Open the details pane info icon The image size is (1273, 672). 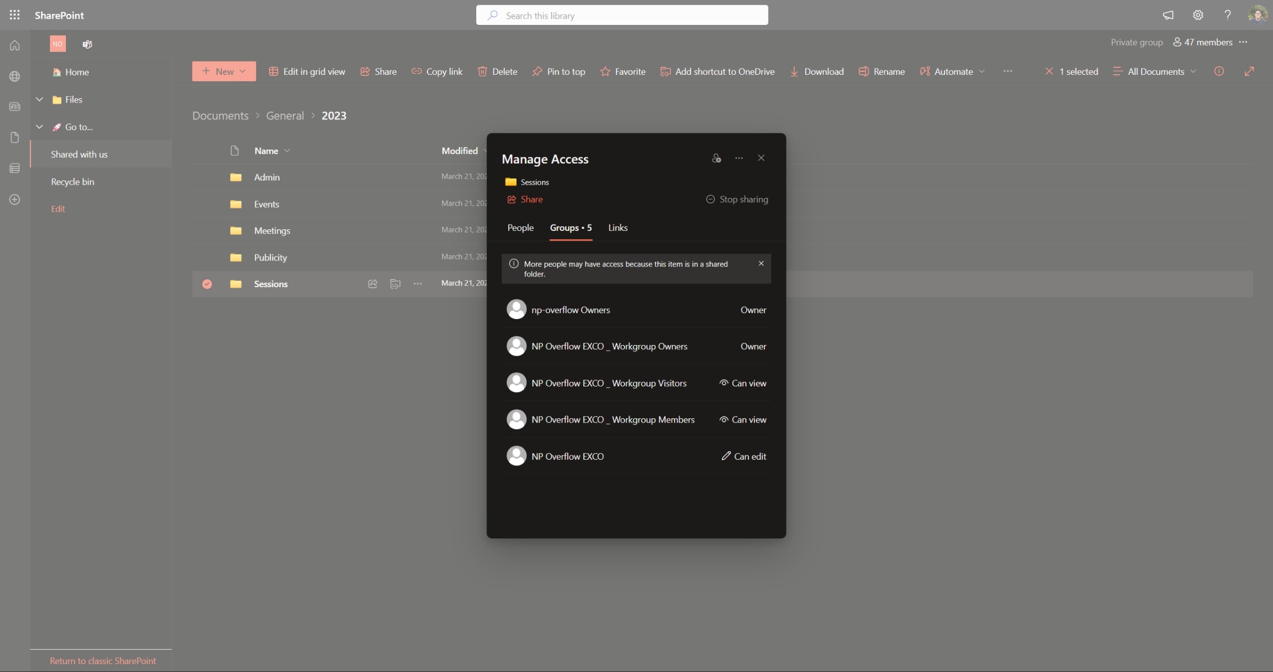click(1219, 71)
